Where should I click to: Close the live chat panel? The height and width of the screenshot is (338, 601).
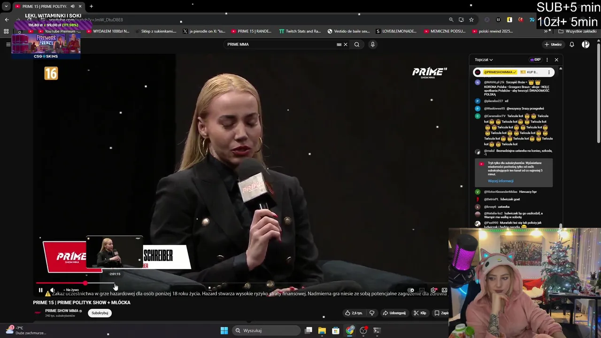pyautogui.click(x=556, y=60)
